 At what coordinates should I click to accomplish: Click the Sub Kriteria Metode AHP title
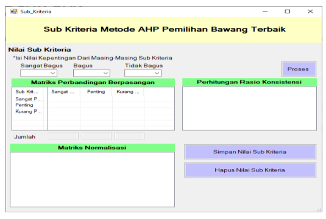[x=165, y=29]
